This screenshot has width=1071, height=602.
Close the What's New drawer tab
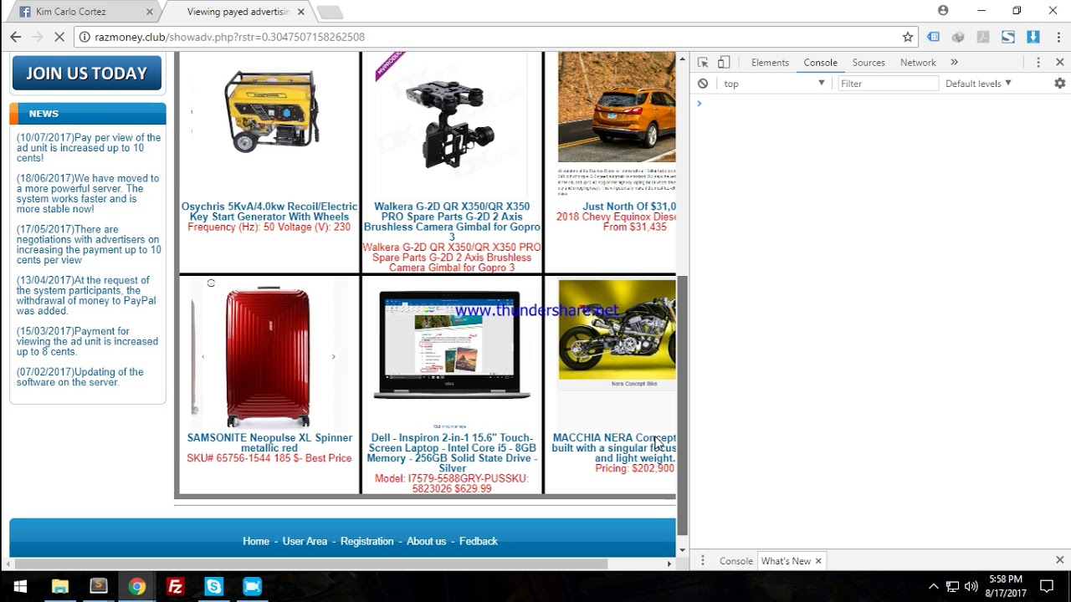click(x=818, y=561)
